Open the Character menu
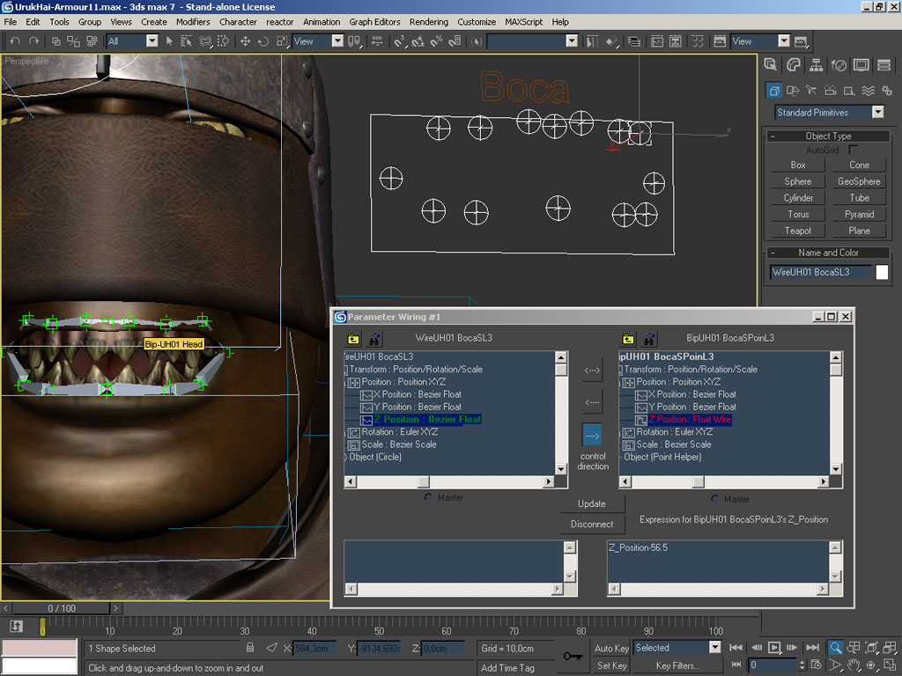 tap(238, 22)
